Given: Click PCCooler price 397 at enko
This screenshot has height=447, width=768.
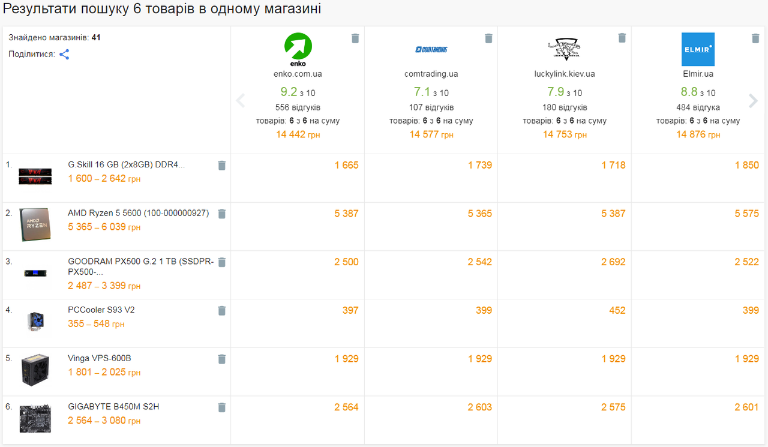Looking at the screenshot, I should coord(350,310).
